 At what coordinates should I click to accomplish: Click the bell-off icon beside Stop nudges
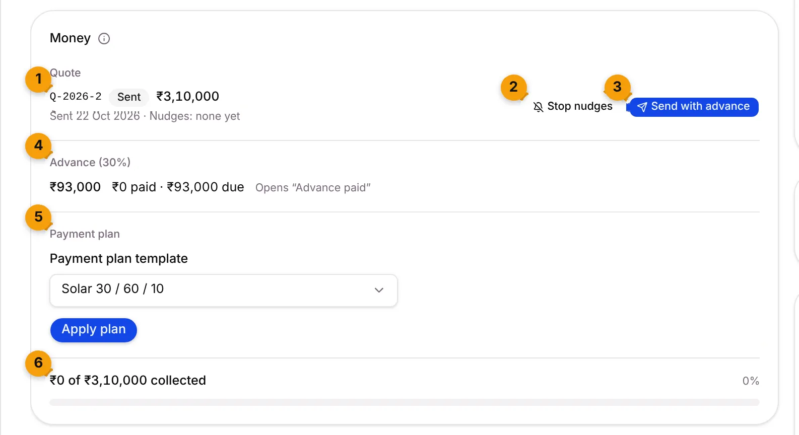[539, 107]
